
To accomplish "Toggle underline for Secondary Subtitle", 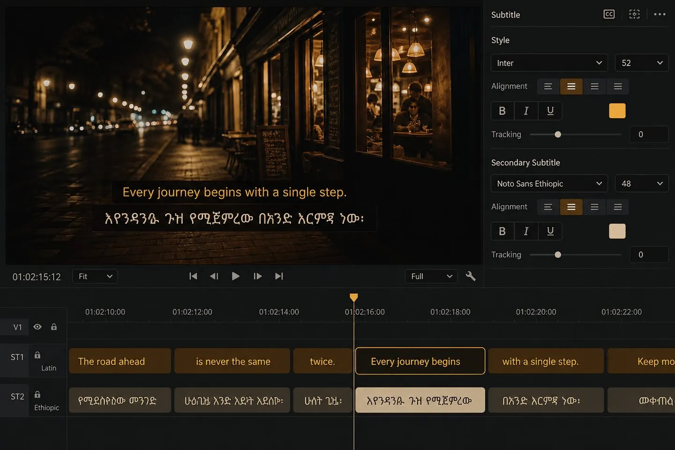I will tap(550, 231).
